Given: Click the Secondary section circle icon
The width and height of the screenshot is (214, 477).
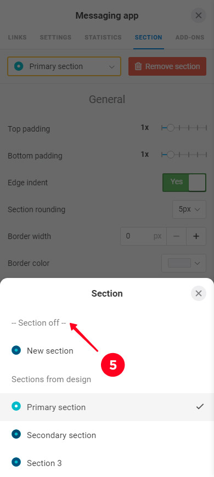Looking at the screenshot, I should [16, 435].
